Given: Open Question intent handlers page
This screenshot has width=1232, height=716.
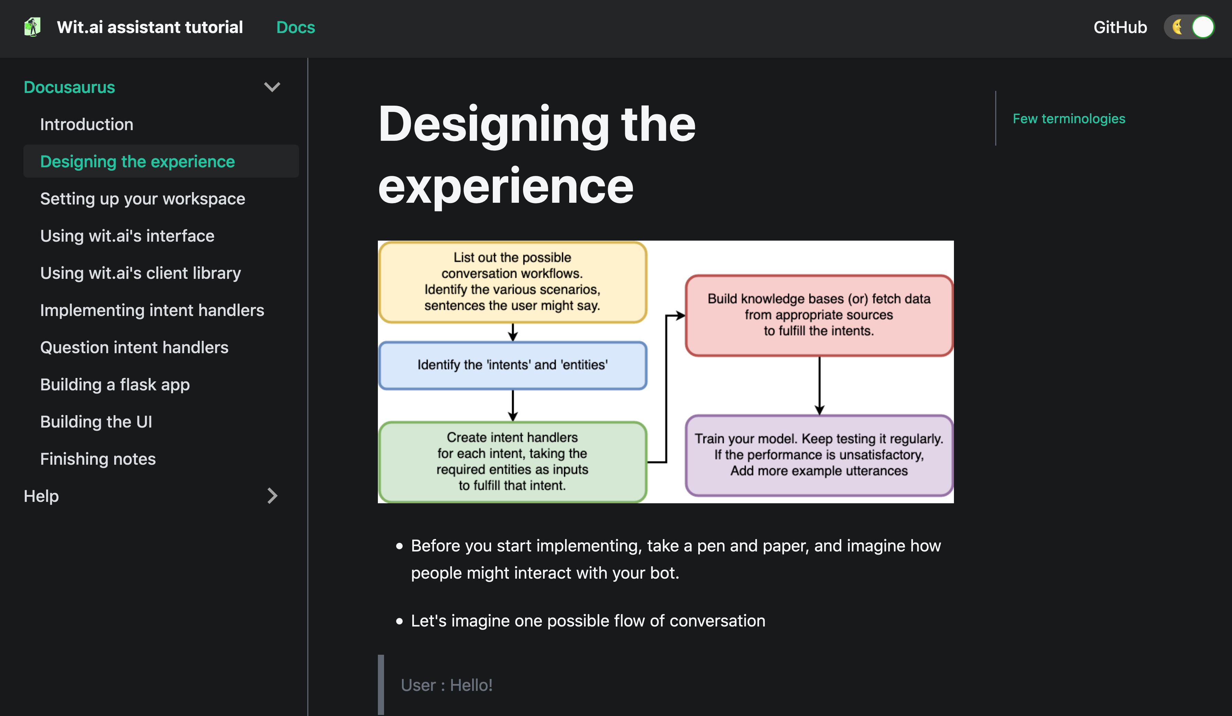Looking at the screenshot, I should coord(134,347).
